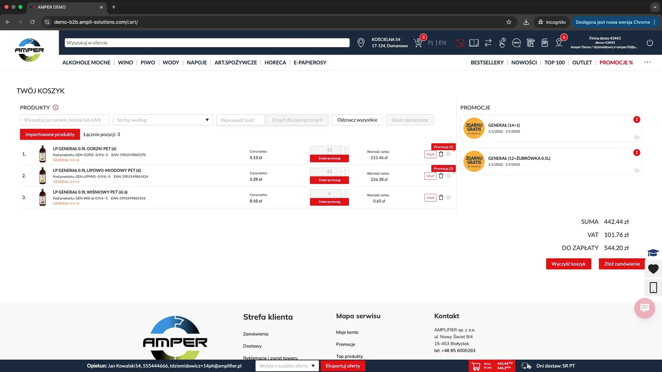Decrease quantity for WIŚNIOWY PET row
662x372 pixels.
[345, 196]
